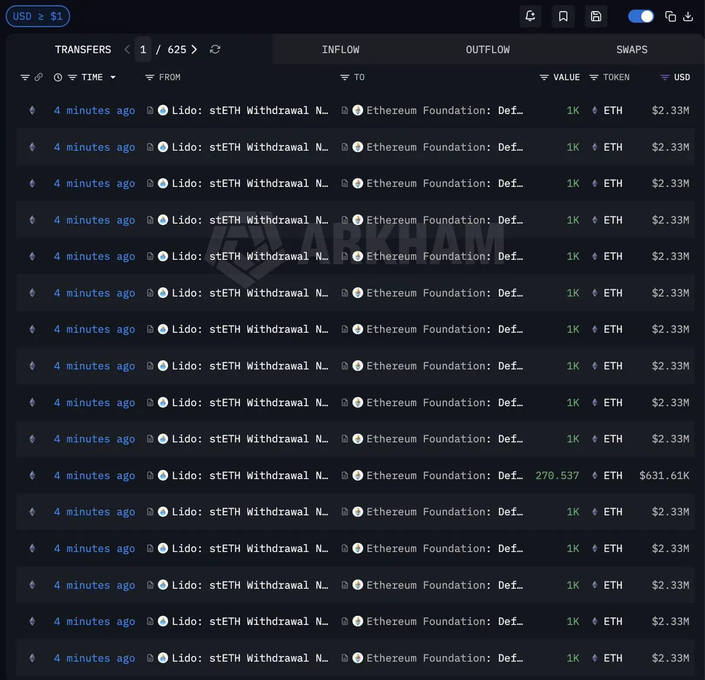Remove the USD ≥ $1 filter chip
Screen dimensions: 705x680
38,16
